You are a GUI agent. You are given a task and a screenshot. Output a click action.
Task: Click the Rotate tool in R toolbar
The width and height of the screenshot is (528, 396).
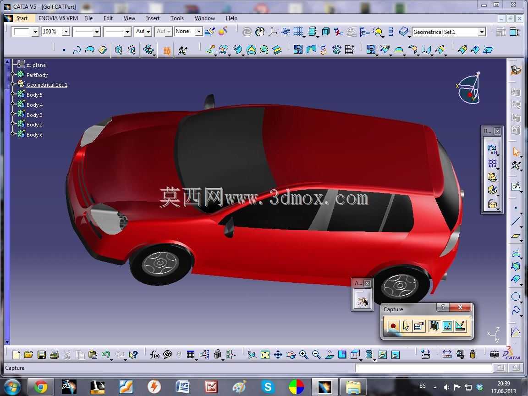click(492, 149)
